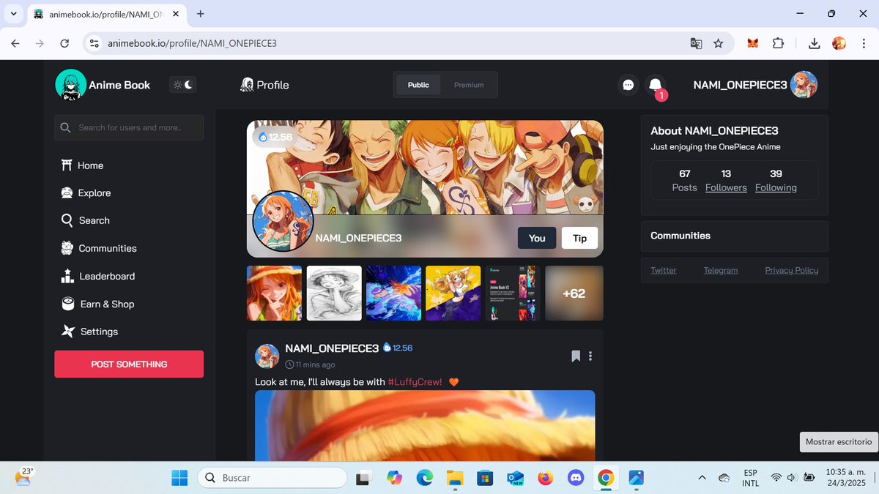Open Chrome three-dot menu
This screenshot has width=879, height=494.
(x=864, y=44)
